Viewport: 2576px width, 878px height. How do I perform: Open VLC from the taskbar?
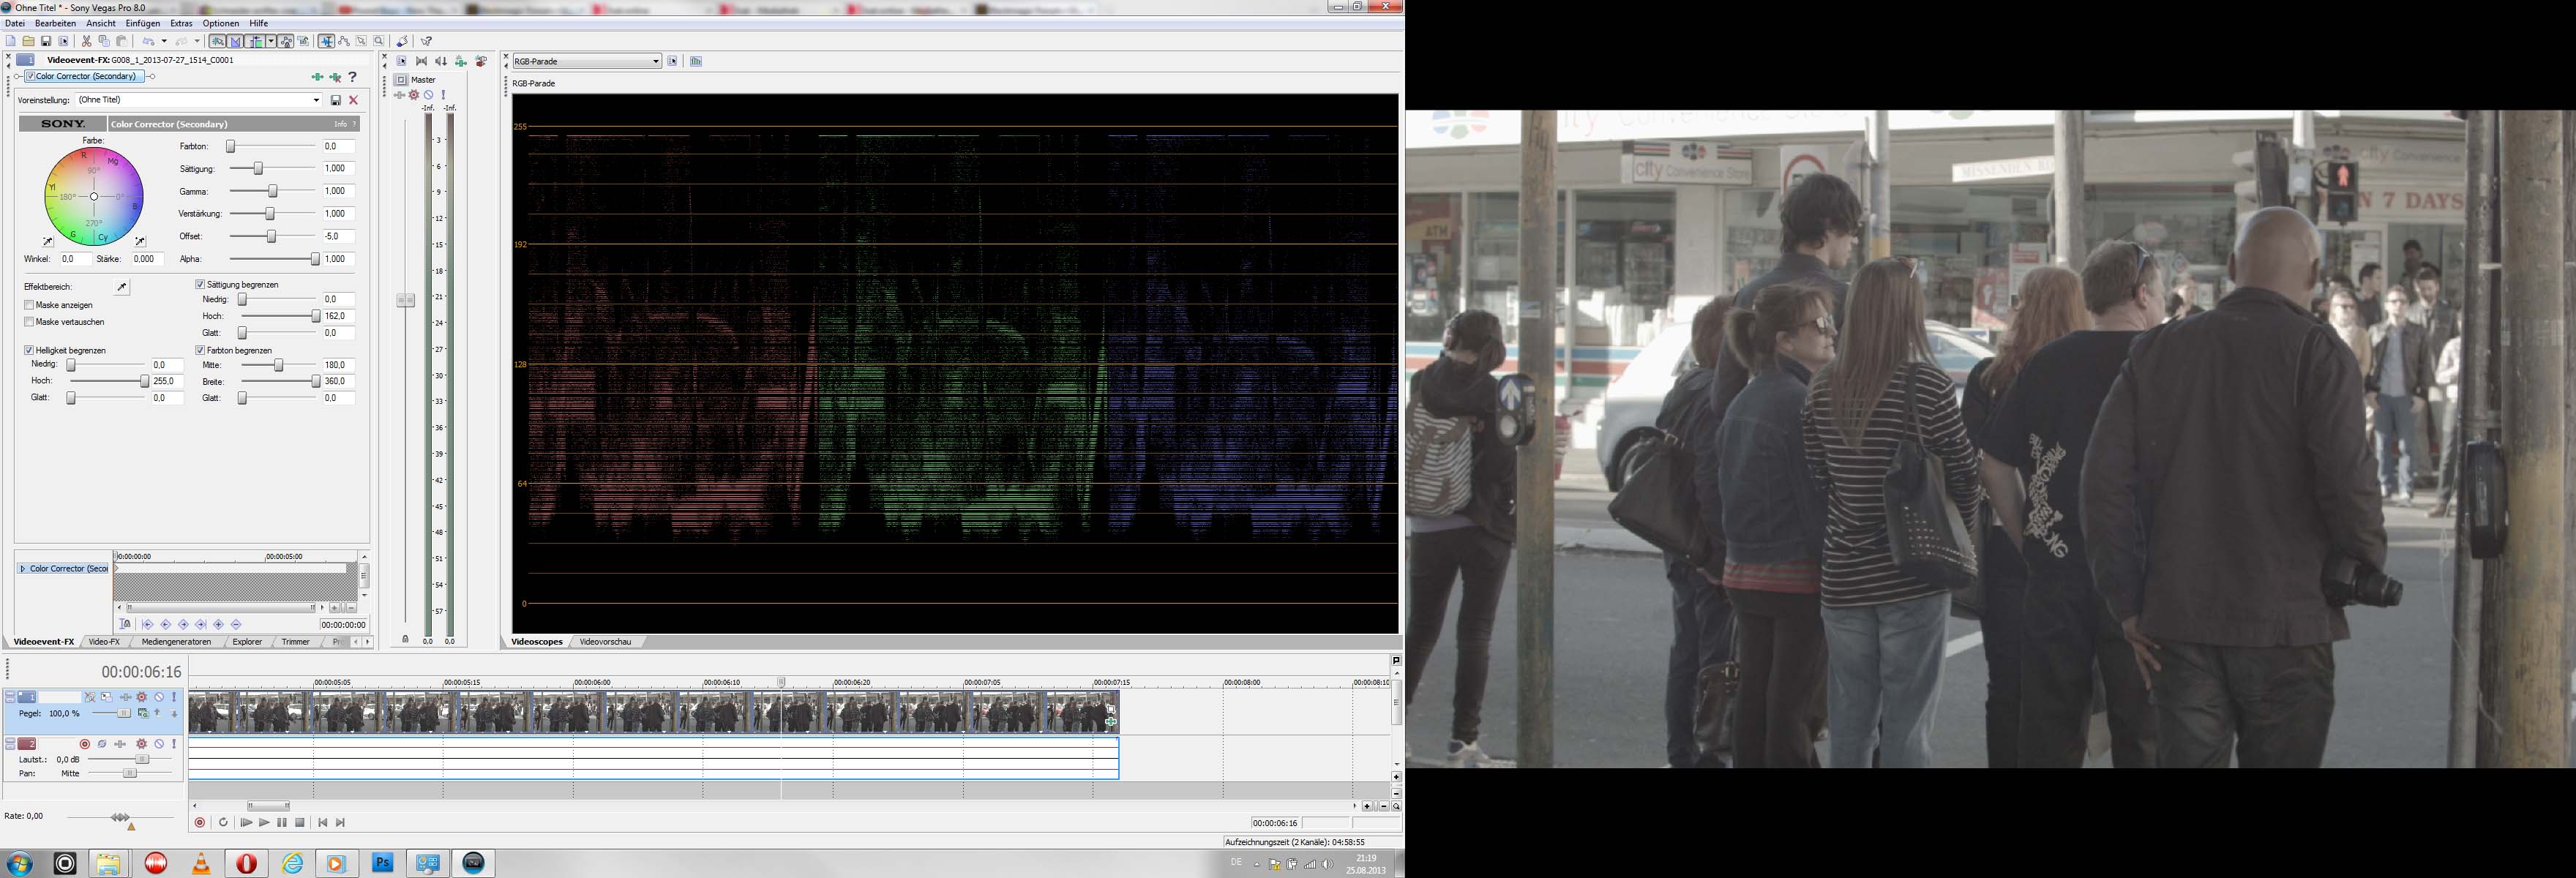point(201,863)
